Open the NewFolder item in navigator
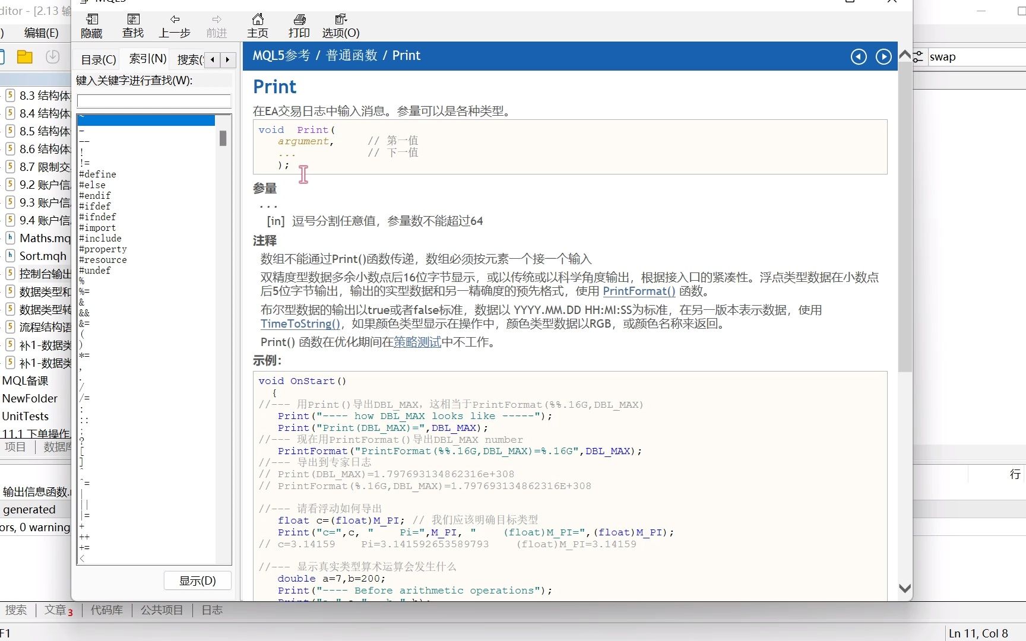1026x641 pixels. (x=30, y=398)
